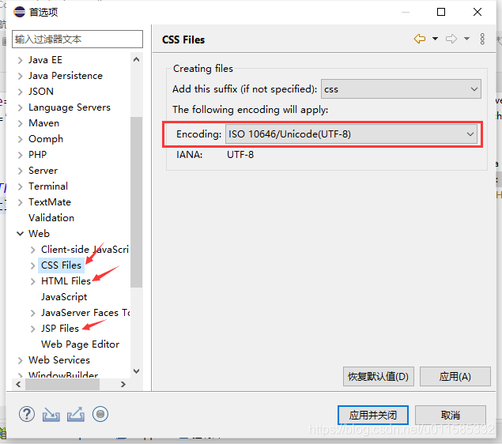Screen dimensions: 502x444
Task: Click 应用并关闭 apply and close button
Action: (x=373, y=416)
